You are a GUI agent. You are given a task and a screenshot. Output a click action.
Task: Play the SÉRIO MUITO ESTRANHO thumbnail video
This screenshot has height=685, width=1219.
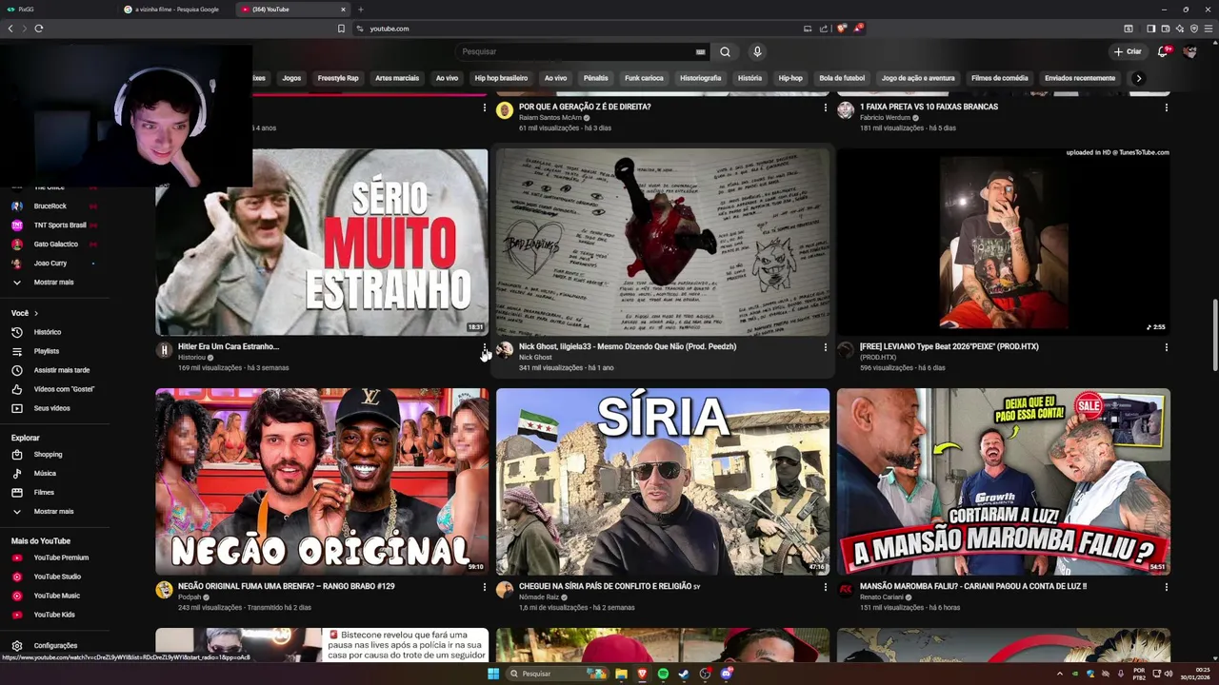[x=322, y=242]
